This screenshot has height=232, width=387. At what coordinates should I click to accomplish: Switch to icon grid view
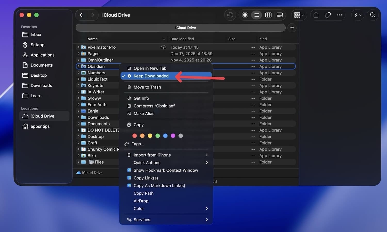coord(245,15)
